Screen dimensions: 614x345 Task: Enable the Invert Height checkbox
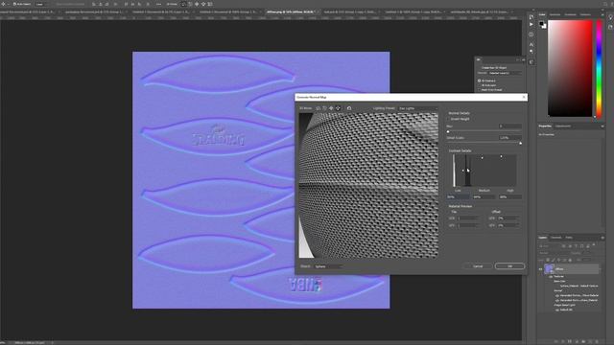click(x=449, y=119)
